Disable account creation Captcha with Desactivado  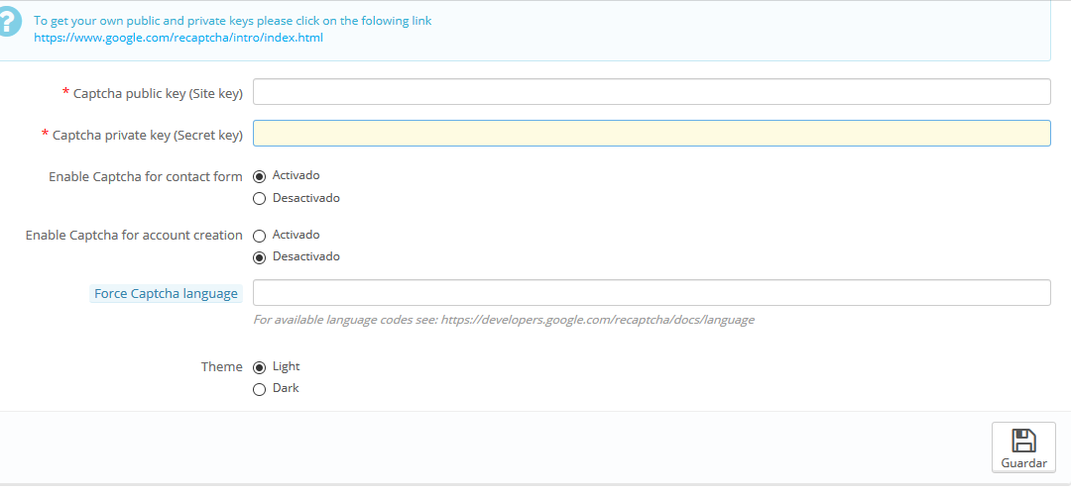coord(260,257)
